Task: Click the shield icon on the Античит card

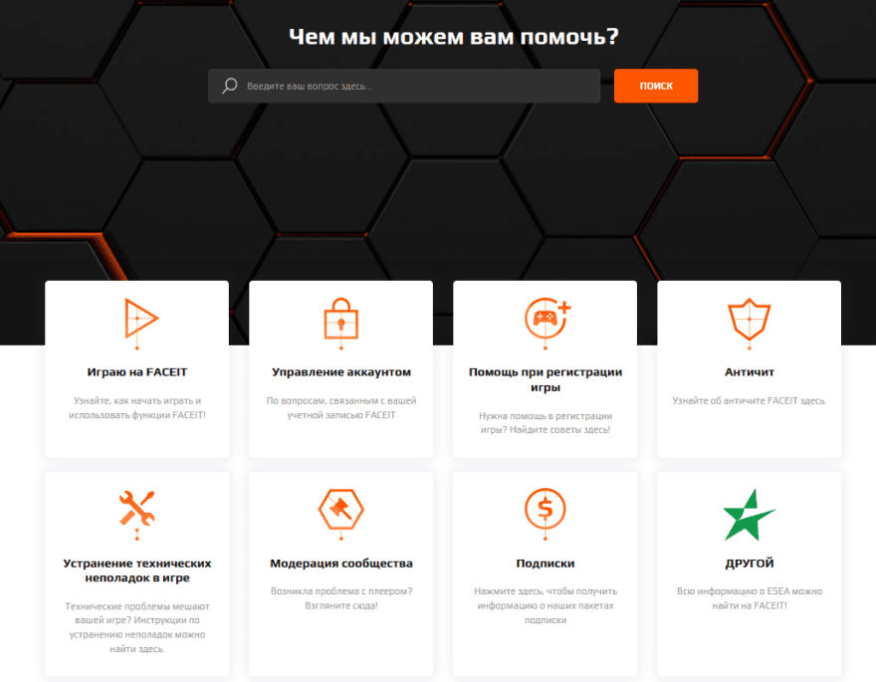Action: pos(749,321)
